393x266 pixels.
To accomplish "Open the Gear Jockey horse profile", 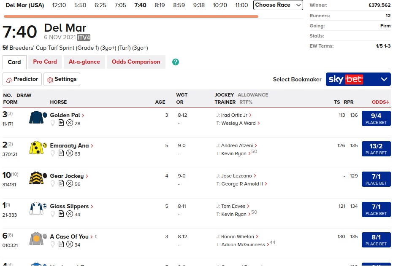I will [69, 176].
